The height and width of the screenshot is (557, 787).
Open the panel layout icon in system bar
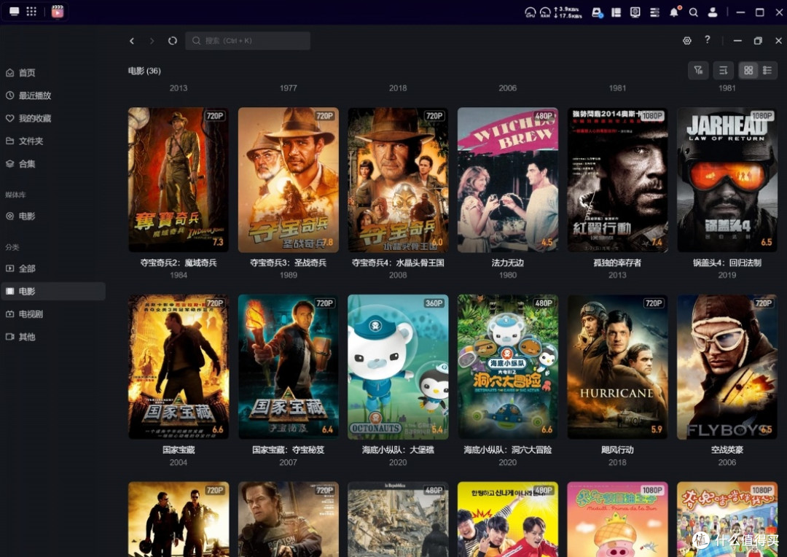point(616,12)
